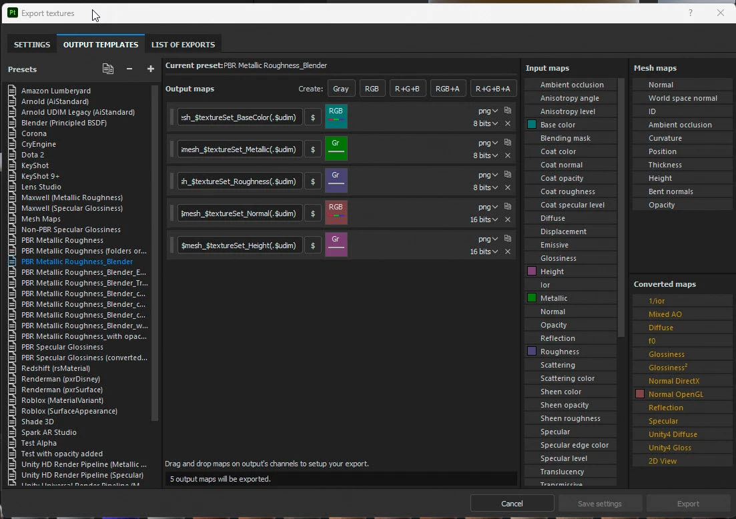736x519 pixels.
Task: Open the png format dropdown for Metallic
Action: 488,143
